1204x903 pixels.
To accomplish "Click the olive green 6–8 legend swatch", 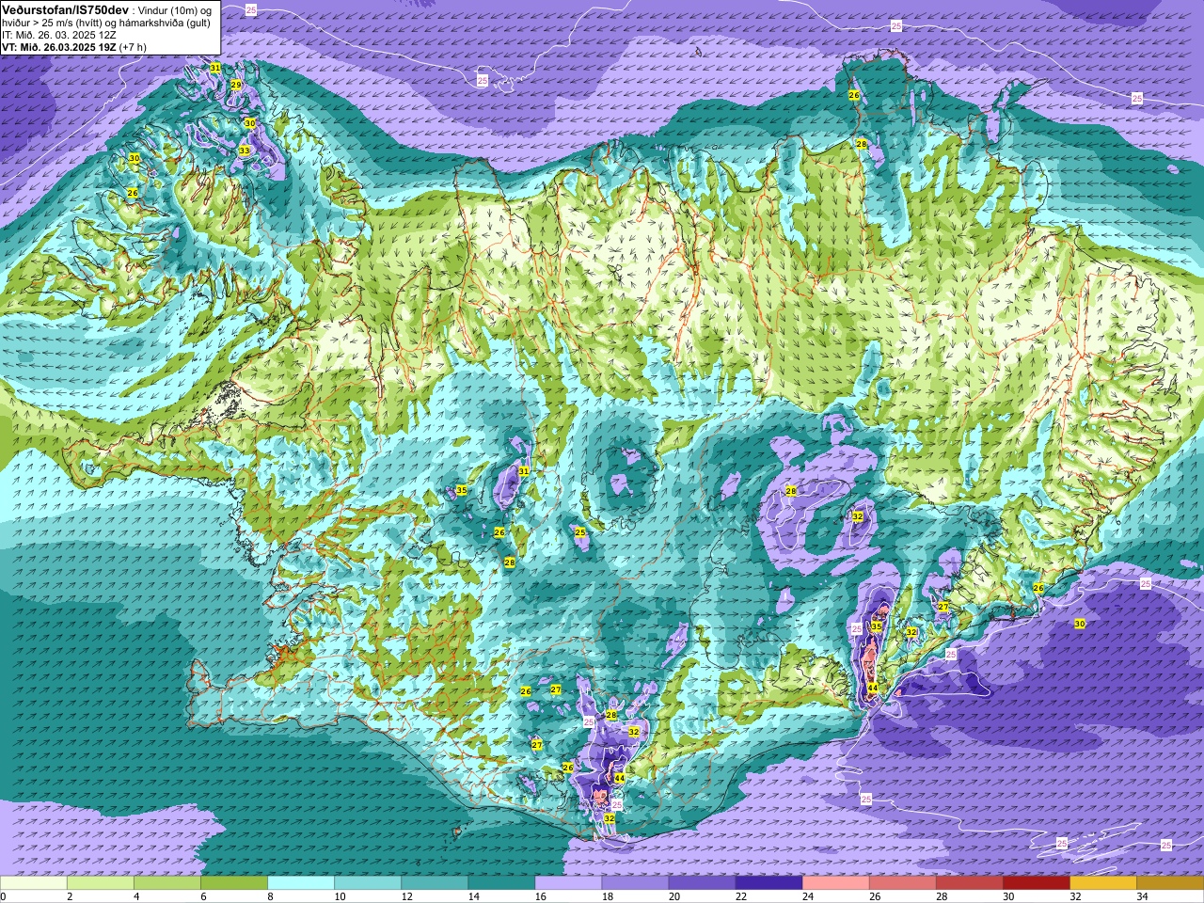I will (234, 883).
